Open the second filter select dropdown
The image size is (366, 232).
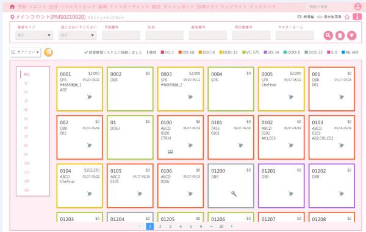click(x=77, y=35)
